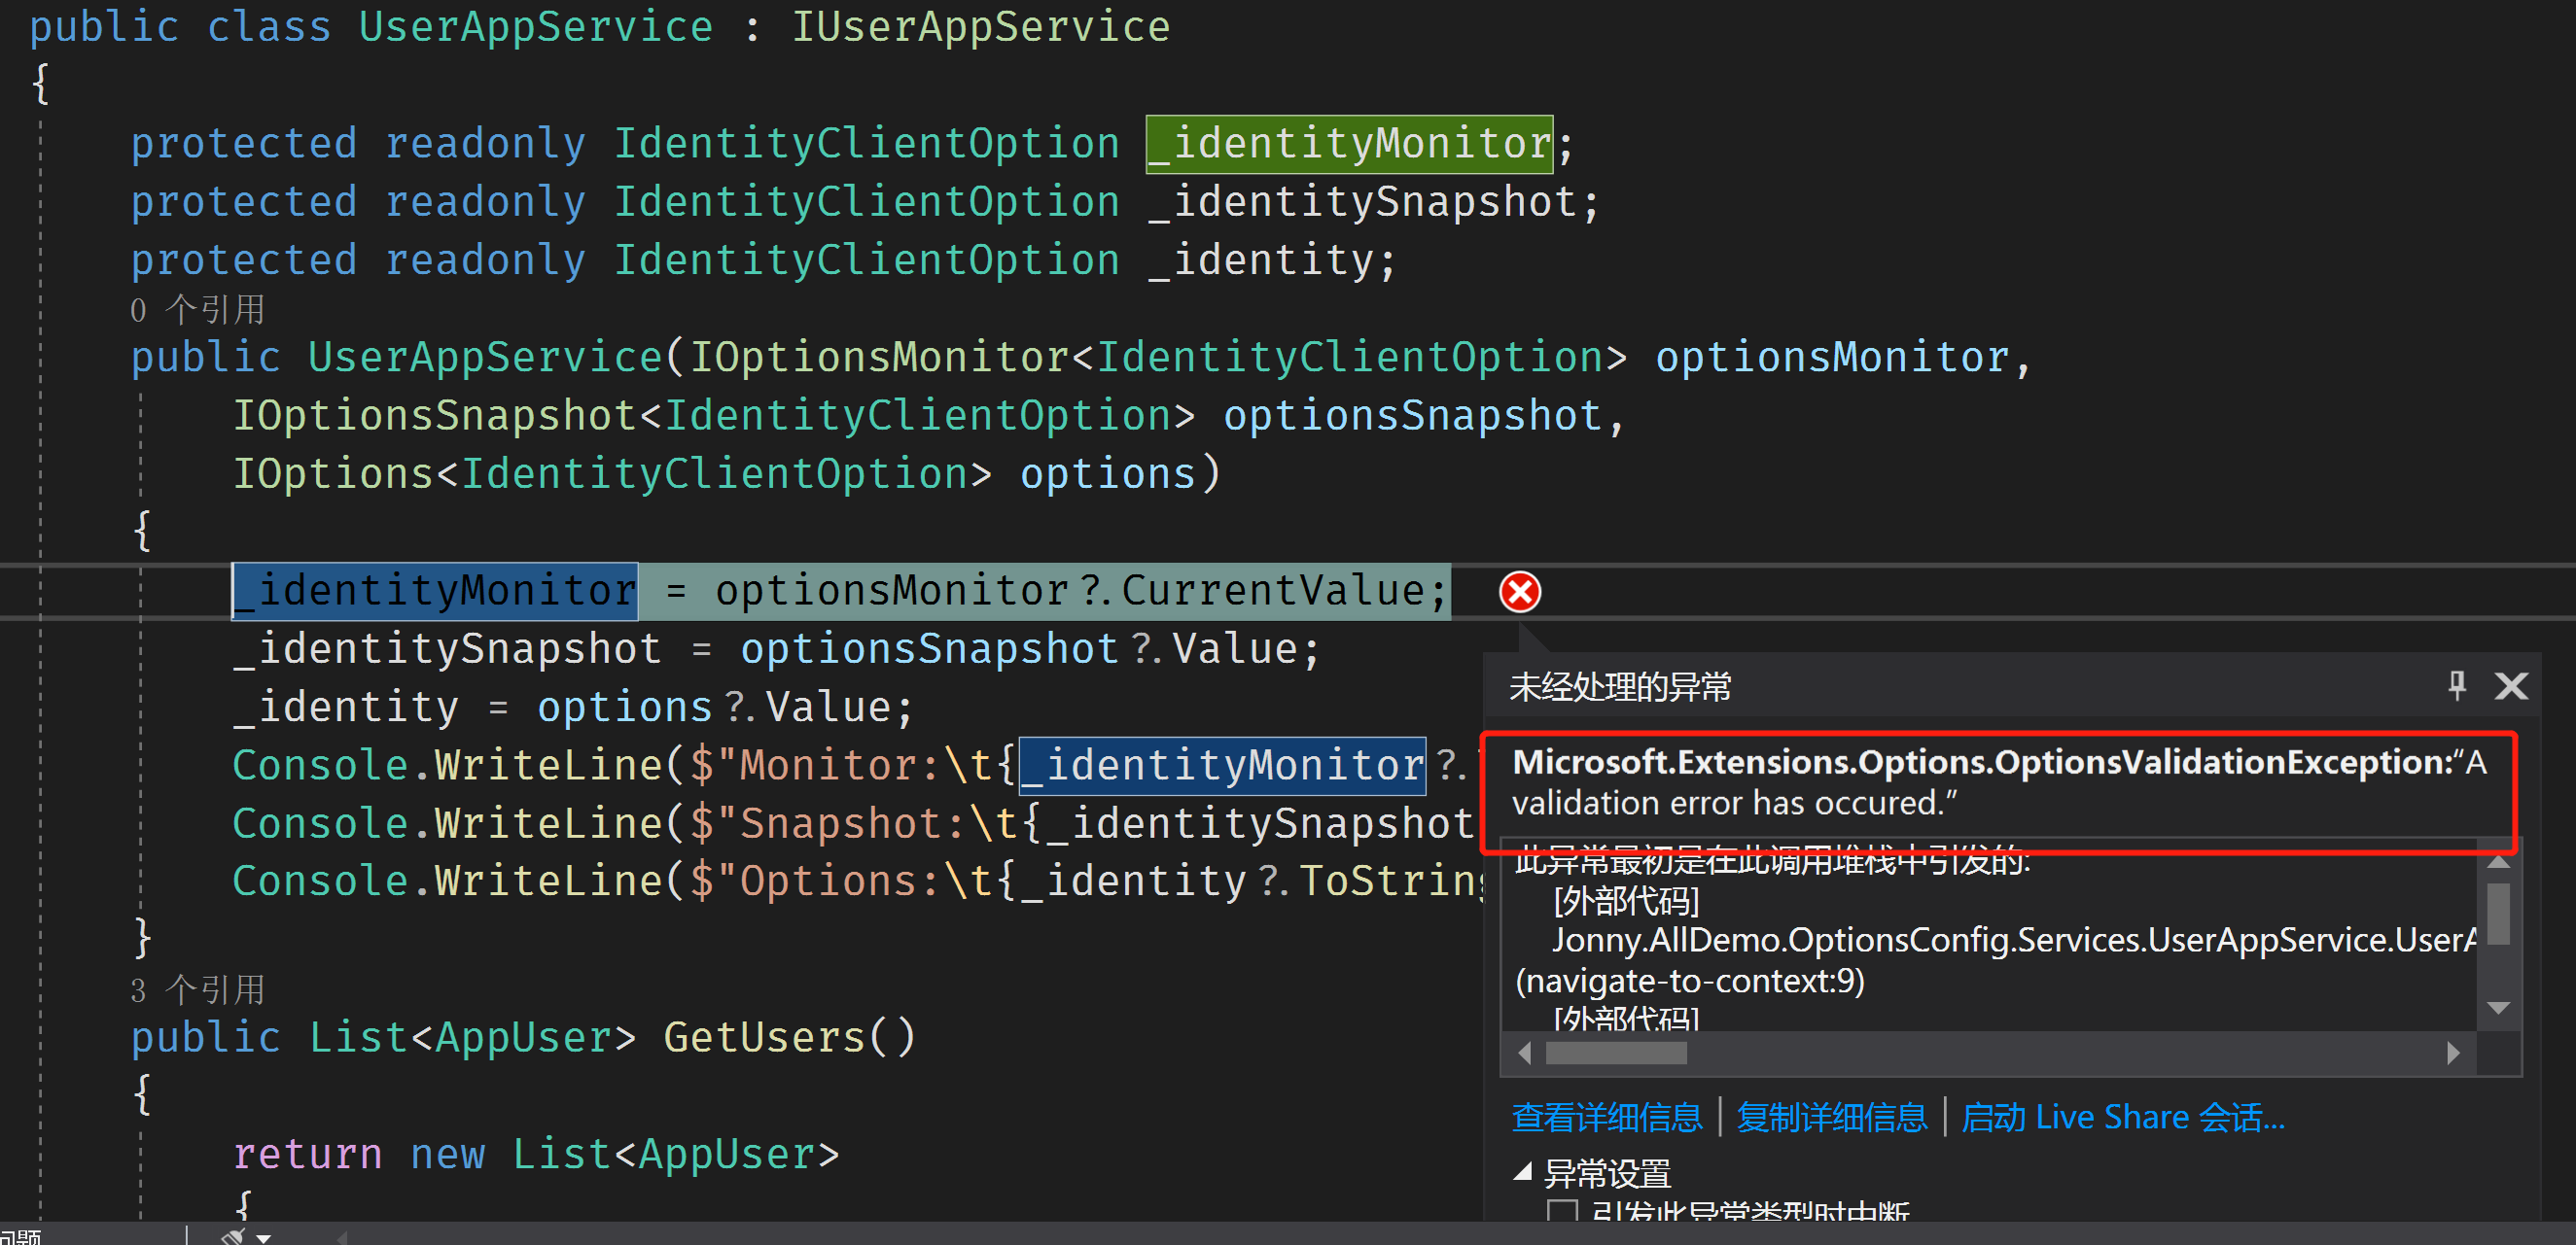This screenshot has width=2576, height=1245.
Task: Start a Live Share session link
Action: click(x=2122, y=1117)
